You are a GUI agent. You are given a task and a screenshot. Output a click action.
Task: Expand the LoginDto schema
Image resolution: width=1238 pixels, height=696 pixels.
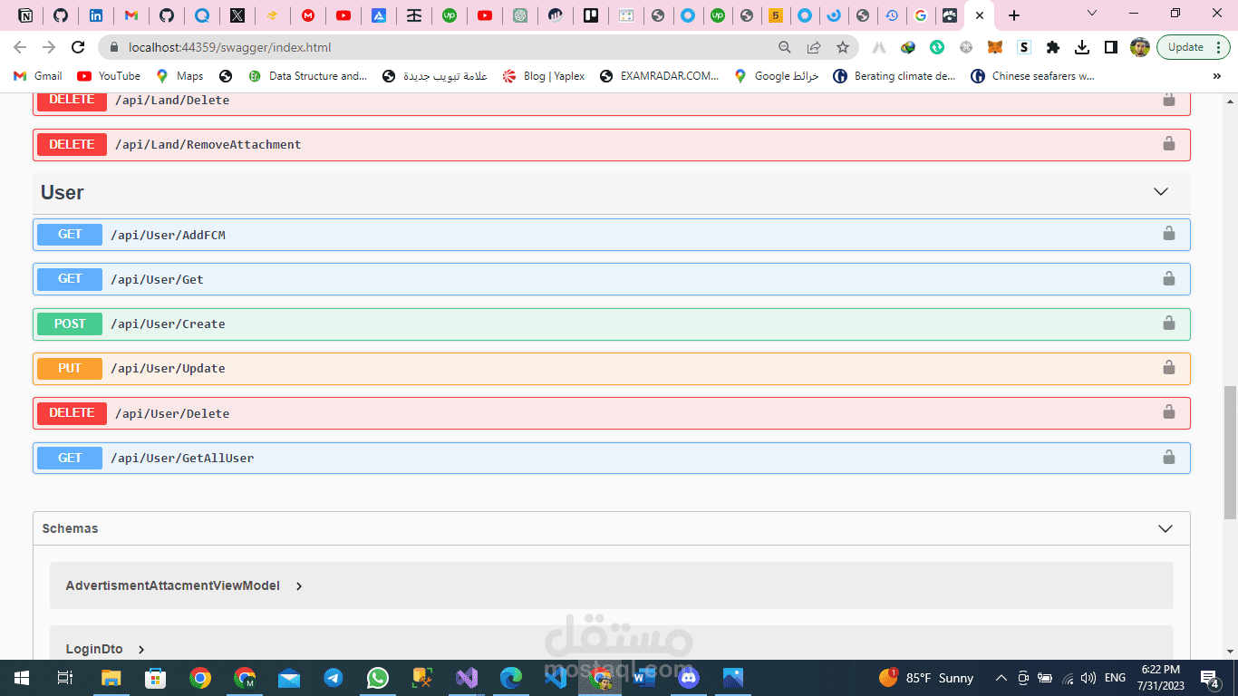tap(105, 649)
